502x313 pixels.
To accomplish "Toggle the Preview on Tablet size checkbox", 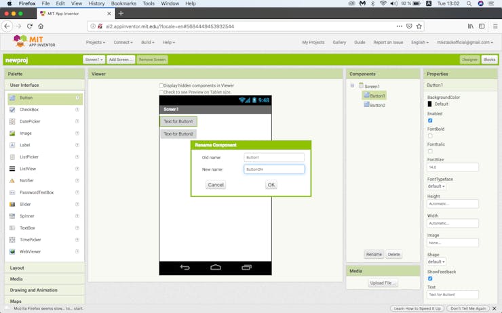I will [x=161, y=92].
